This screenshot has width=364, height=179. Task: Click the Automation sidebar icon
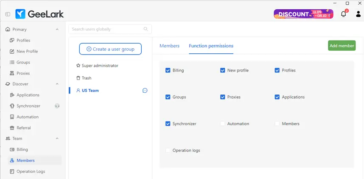click(x=12, y=117)
